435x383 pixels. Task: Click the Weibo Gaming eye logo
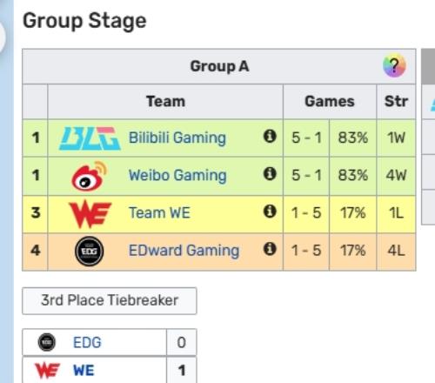point(90,176)
